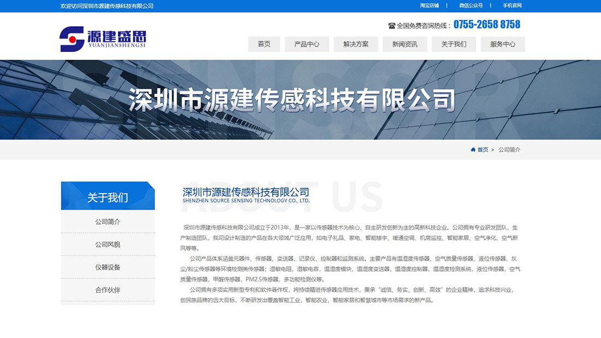Click the 全国免费咨询热线 label
Viewport: 601px width, 338px height.
pyautogui.click(x=424, y=26)
